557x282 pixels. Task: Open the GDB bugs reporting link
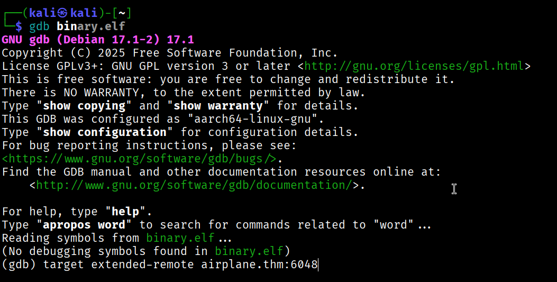pyautogui.click(x=139, y=159)
